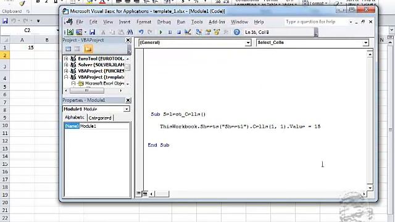Open the Object Browser toolbar icon

pyautogui.click(x=217, y=32)
